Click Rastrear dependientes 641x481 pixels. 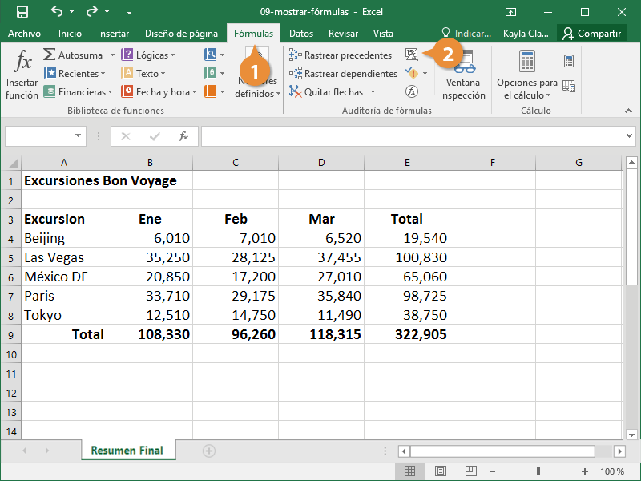pyautogui.click(x=343, y=74)
